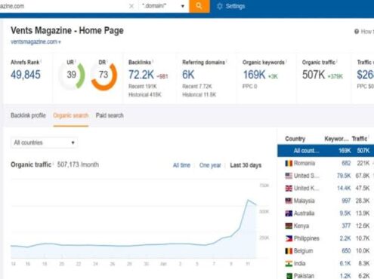Click the Malaysia flag icon
This screenshot has height=279, width=374.
click(289, 201)
